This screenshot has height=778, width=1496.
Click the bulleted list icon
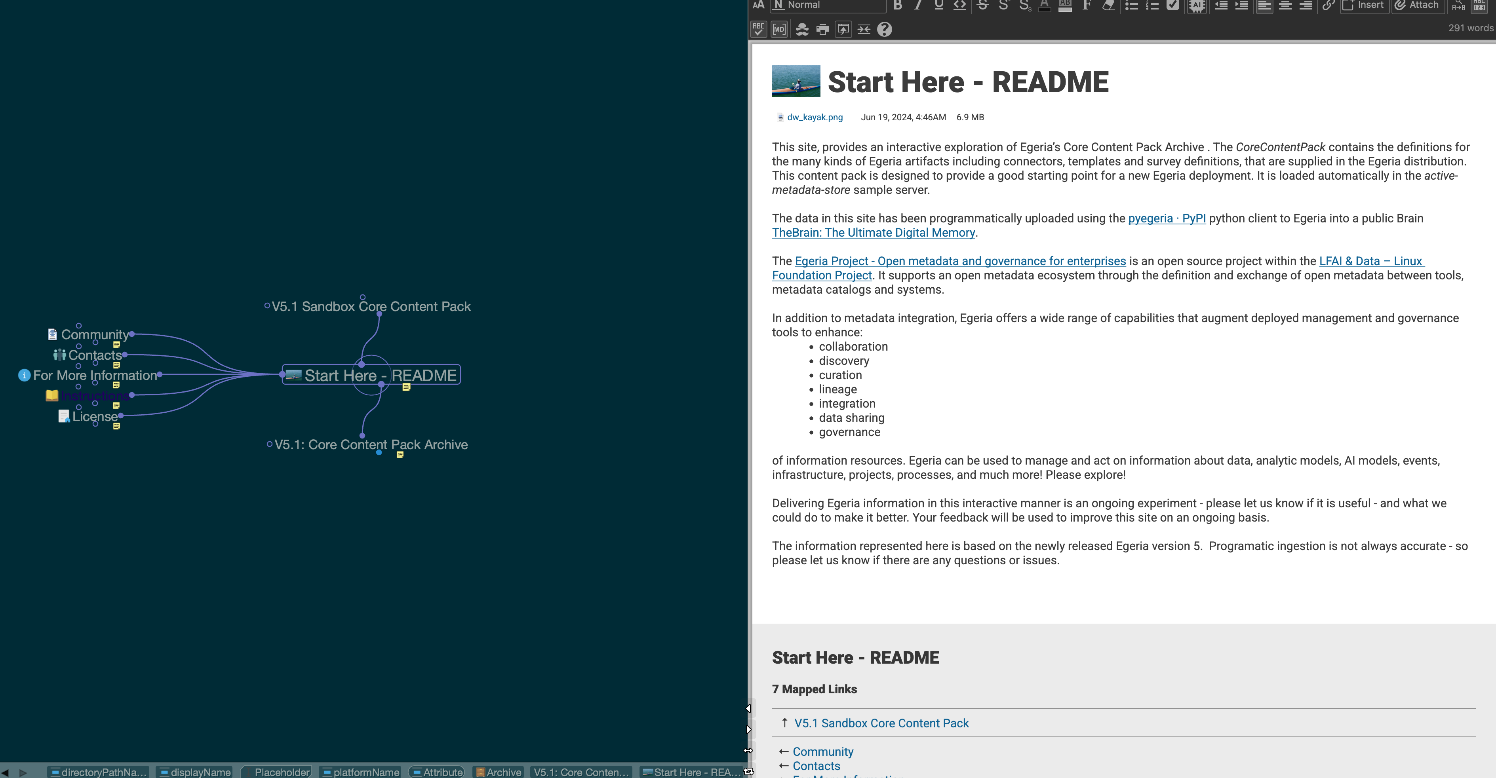1131,5
